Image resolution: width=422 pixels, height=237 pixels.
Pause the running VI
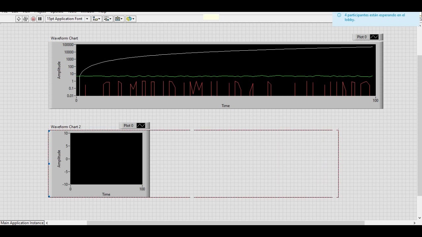[x=40, y=19]
